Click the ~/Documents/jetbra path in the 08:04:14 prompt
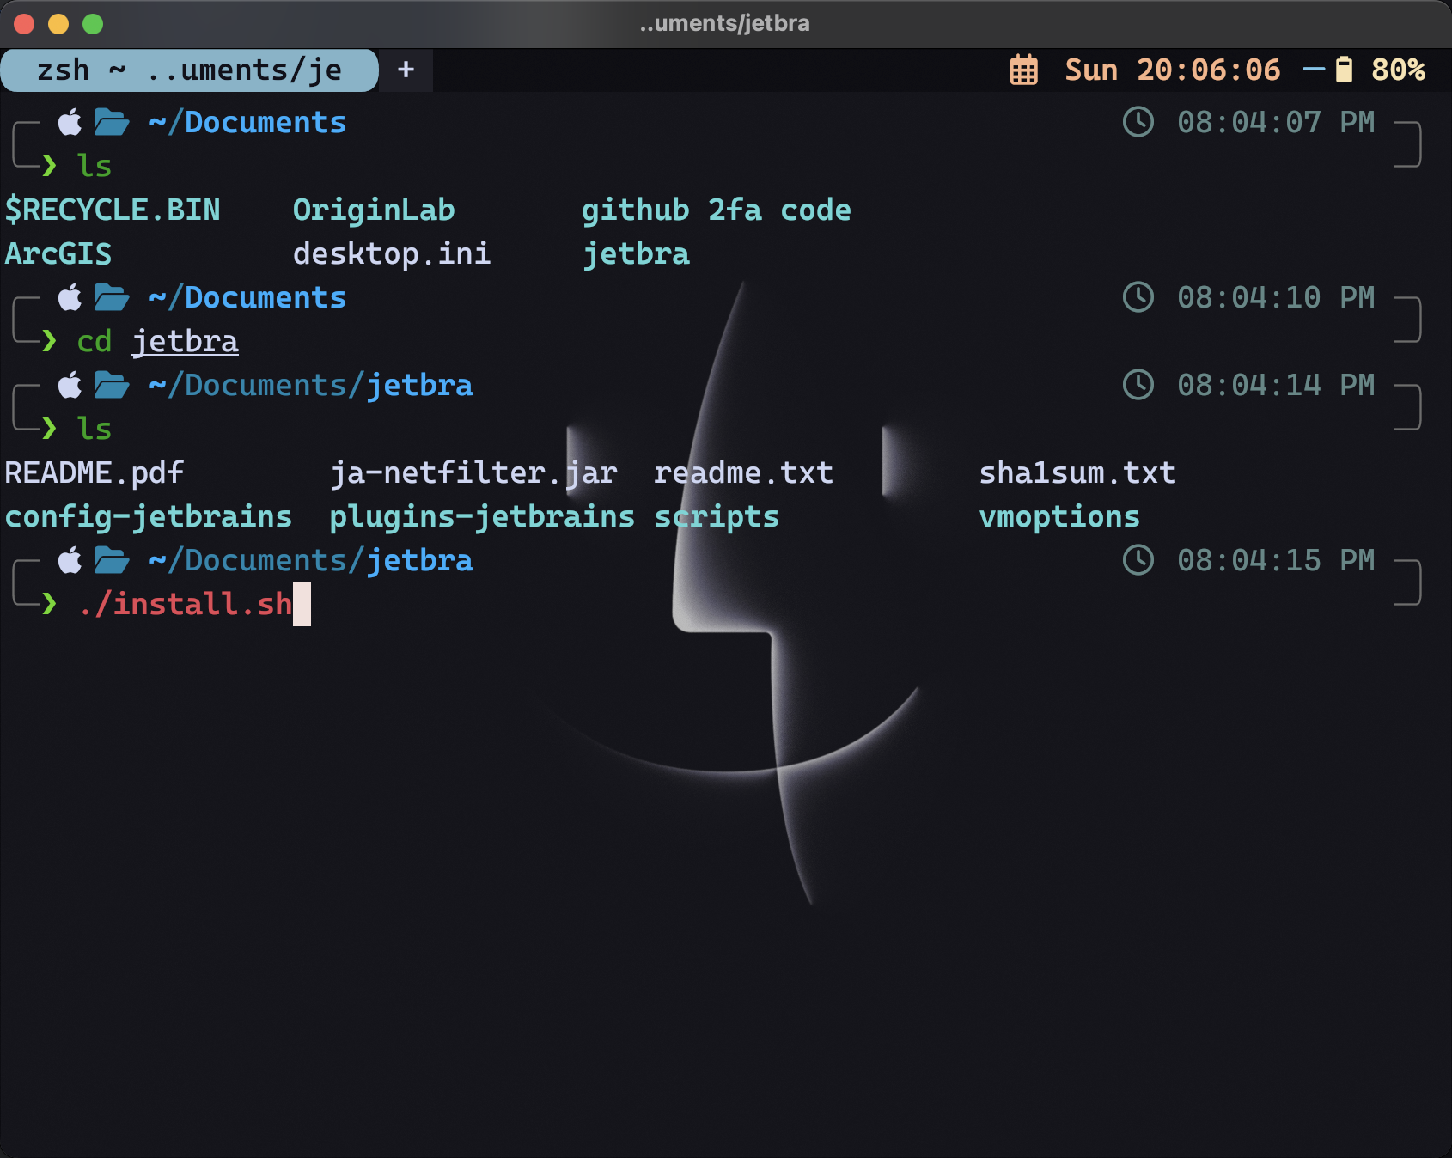1452x1158 pixels. click(311, 386)
